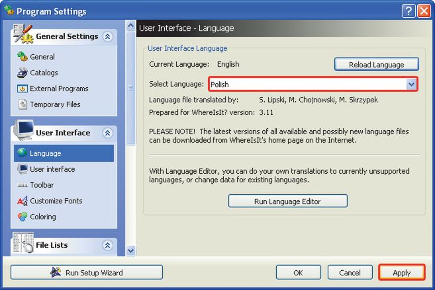This screenshot has height=290, width=435.
Task: Click the version 3.11 value
Action: click(x=266, y=112)
